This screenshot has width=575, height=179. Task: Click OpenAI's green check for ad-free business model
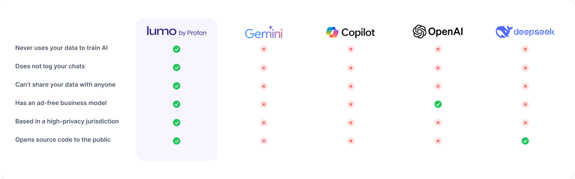(x=438, y=104)
